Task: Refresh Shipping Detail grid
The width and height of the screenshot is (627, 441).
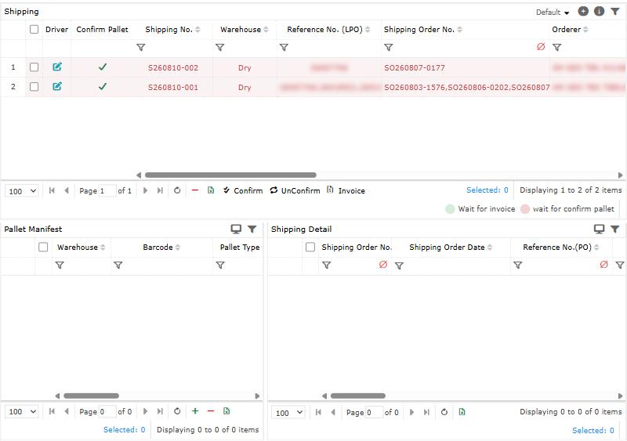Action: click(x=444, y=412)
